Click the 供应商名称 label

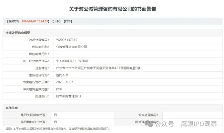(40, 47)
